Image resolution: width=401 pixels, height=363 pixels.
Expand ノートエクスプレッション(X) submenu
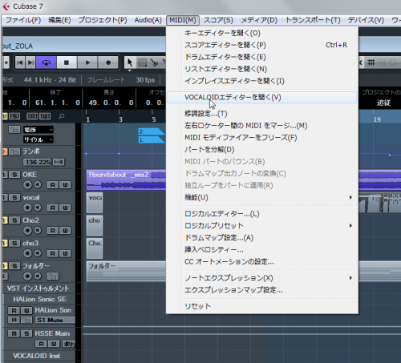[x=261, y=278]
